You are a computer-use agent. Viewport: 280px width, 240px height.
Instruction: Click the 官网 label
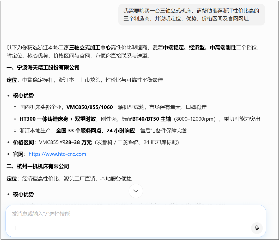click(x=18, y=154)
